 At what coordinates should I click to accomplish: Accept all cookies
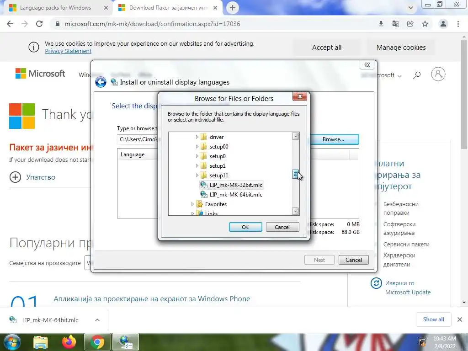coord(327,48)
